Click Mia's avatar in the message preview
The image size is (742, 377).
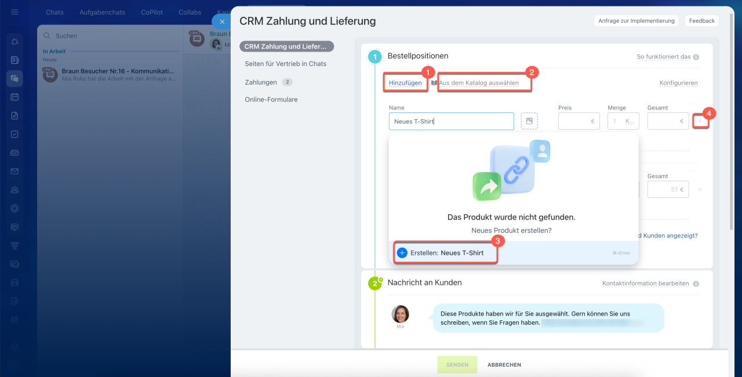[400, 314]
